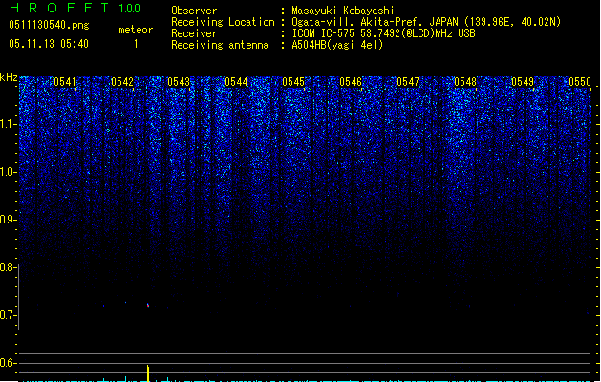Image resolution: width=601 pixels, height=382 pixels.
Task: Click the Receiving antenna label
Action: [x=220, y=45]
